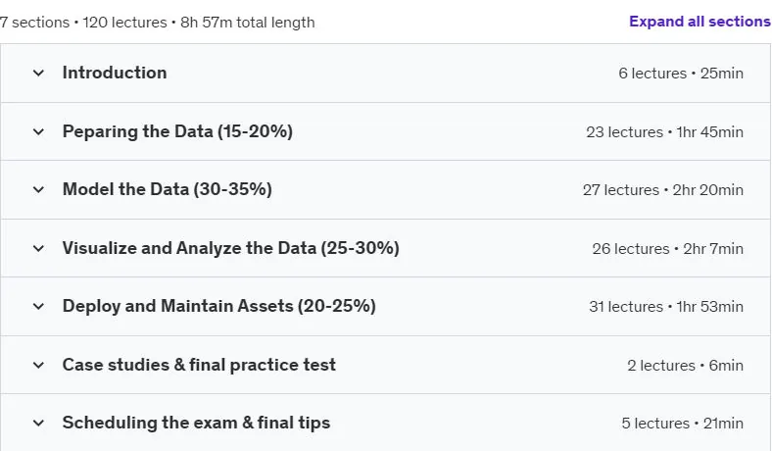
Task: Select Visualize and Analyze the Data title
Action: [x=230, y=248]
